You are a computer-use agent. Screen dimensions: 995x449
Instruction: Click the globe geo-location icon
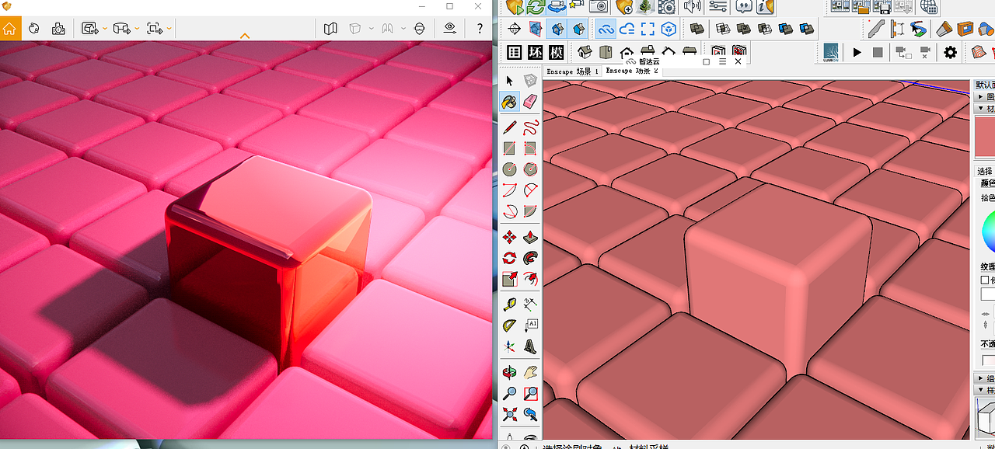[x=928, y=7]
